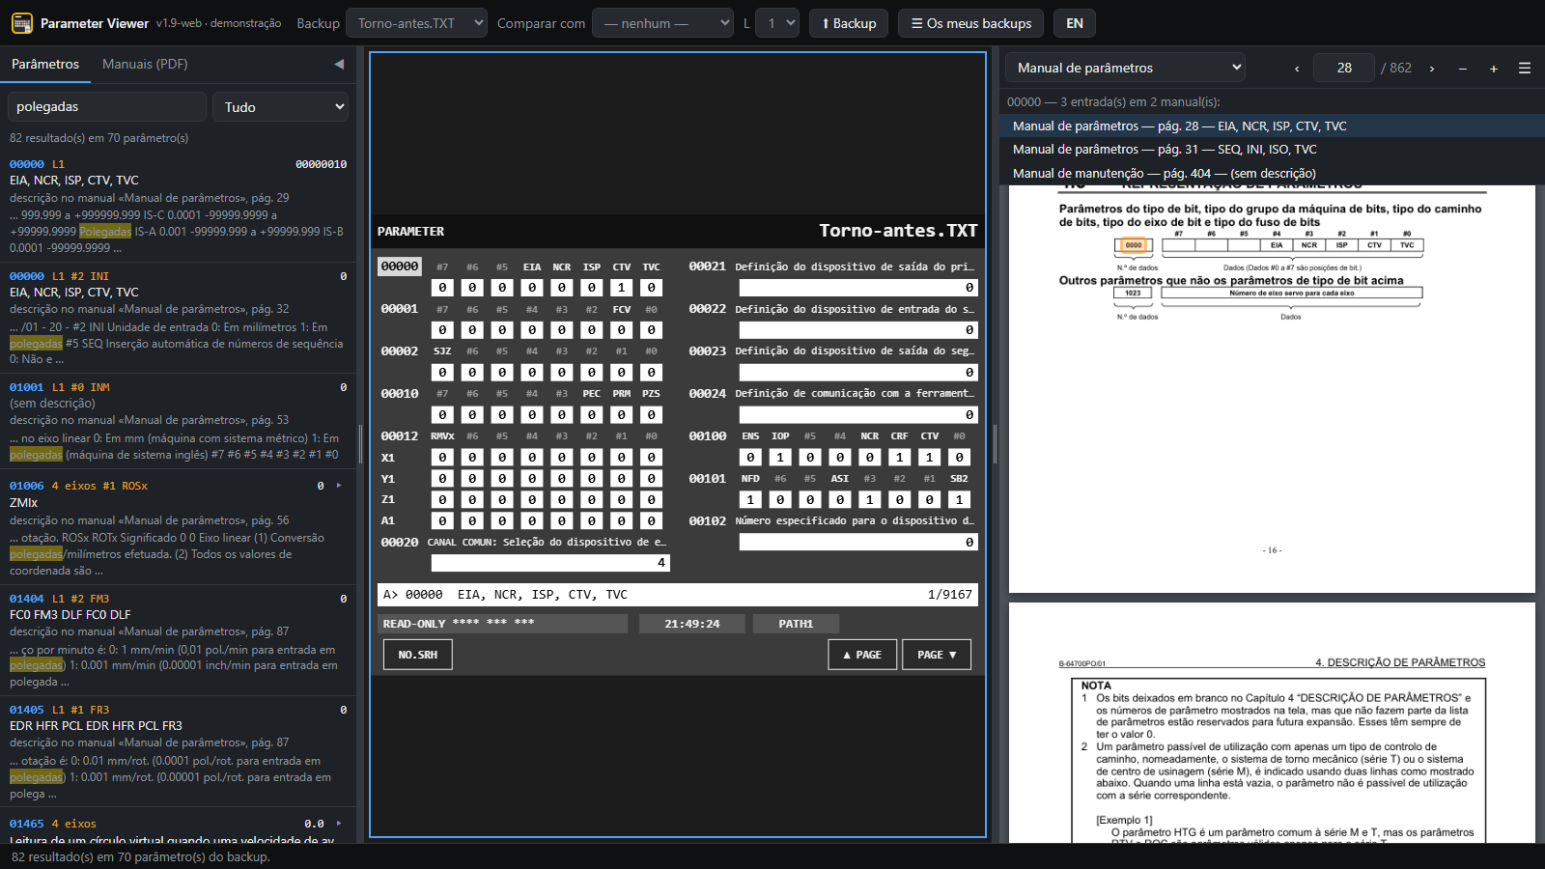Image resolution: width=1545 pixels, height=869 pixels.
Task: Open the L path number dropdown
Action: tap(777, 23)
